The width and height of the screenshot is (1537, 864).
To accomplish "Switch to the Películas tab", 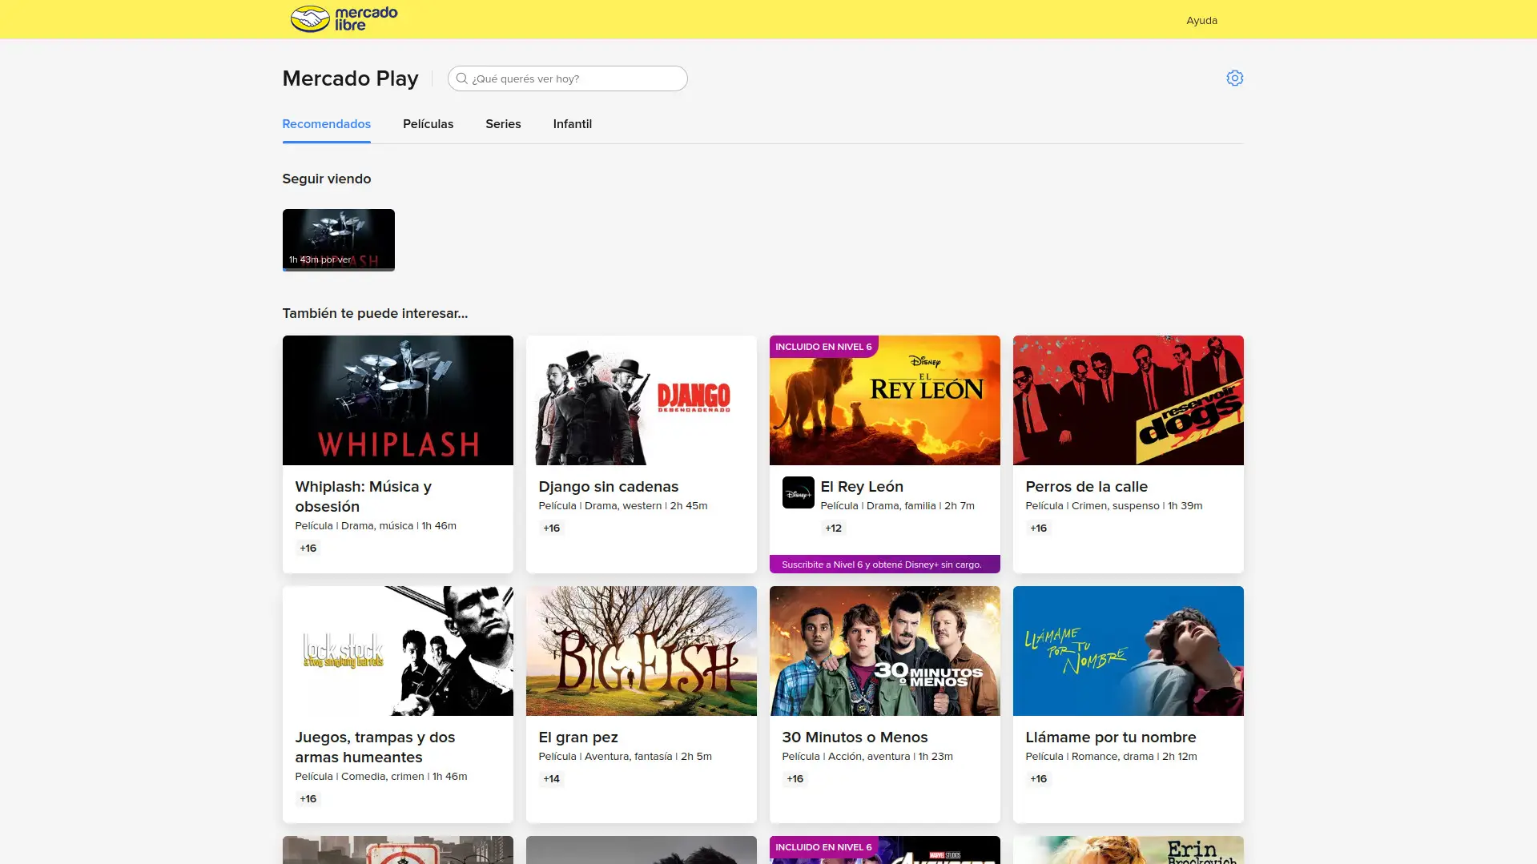I will click(428, 124).
